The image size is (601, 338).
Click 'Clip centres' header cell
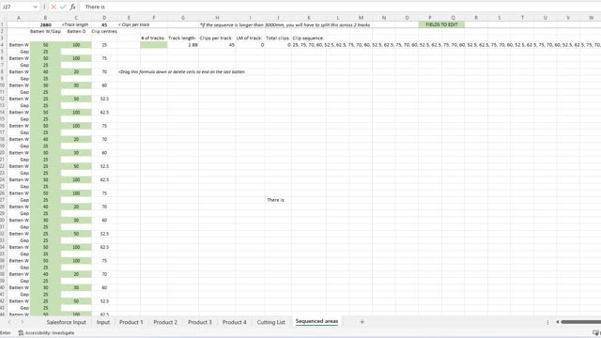(x=104, y=31)
